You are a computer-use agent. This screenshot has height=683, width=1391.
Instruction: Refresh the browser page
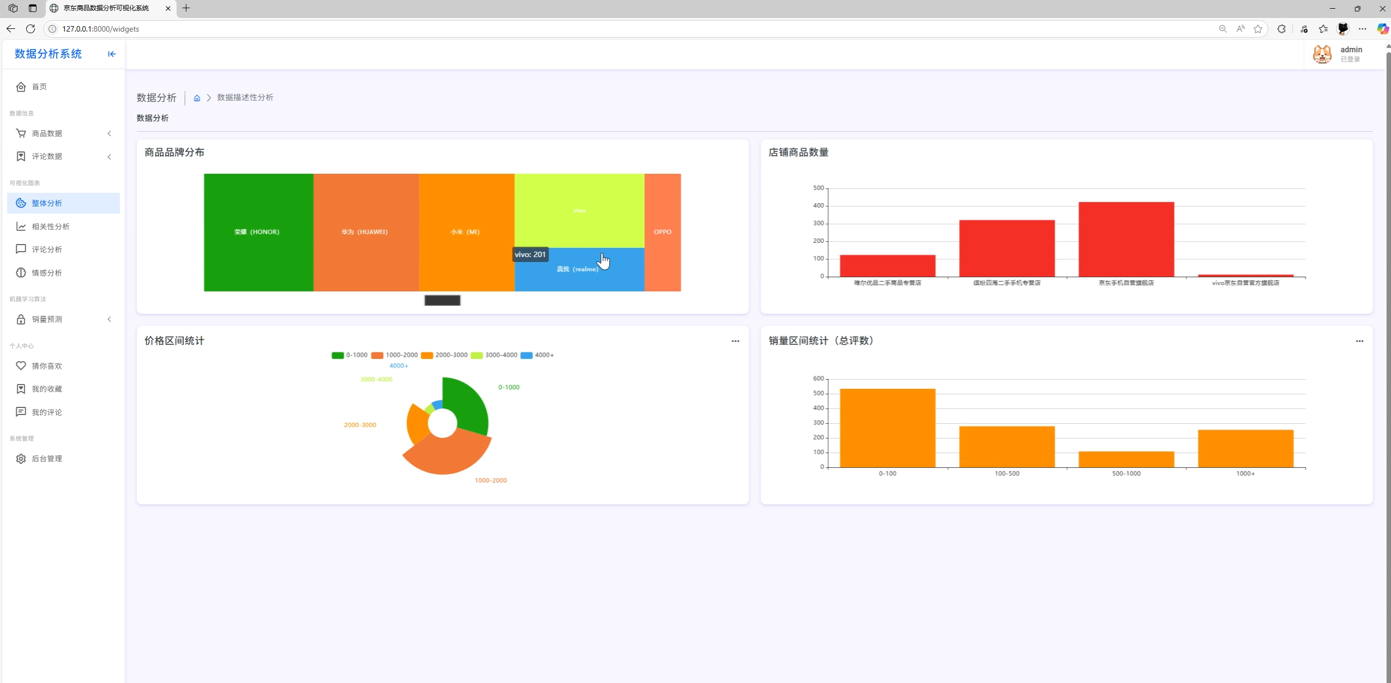click(31, 29)
